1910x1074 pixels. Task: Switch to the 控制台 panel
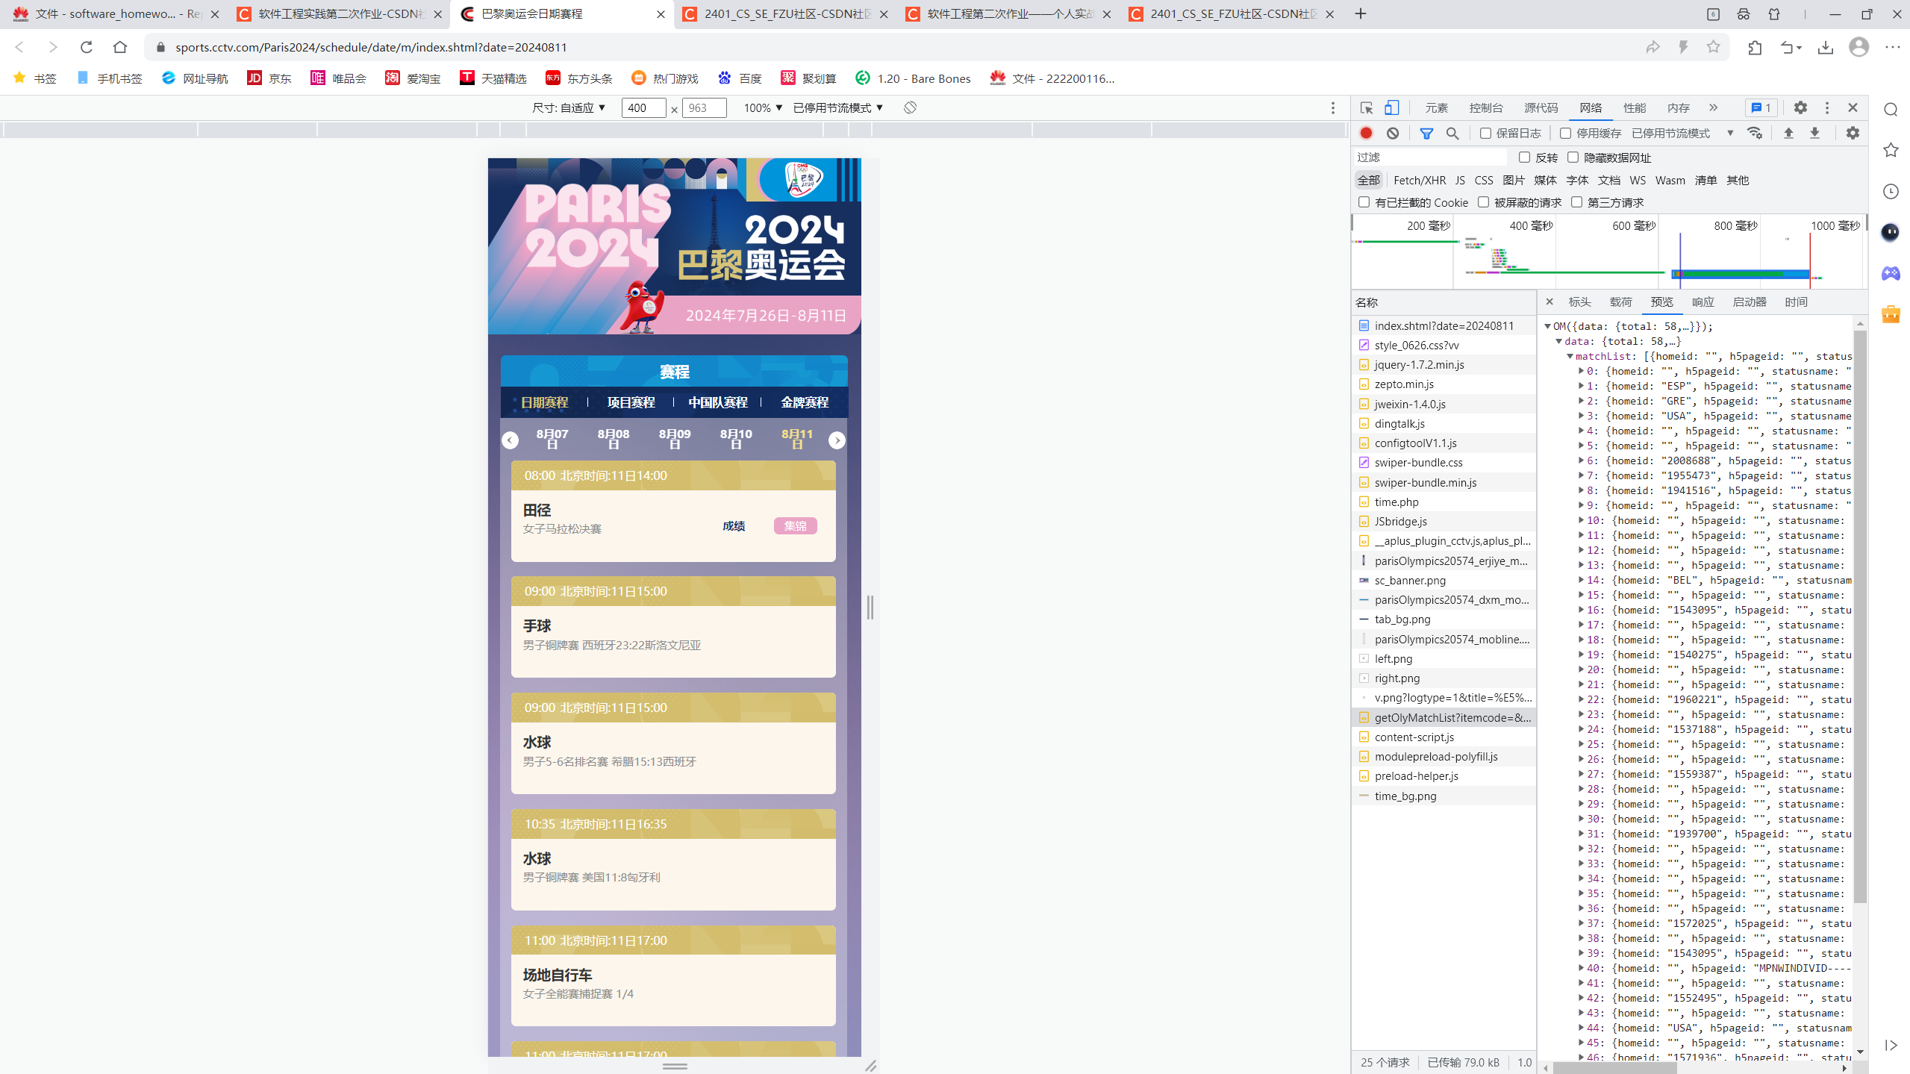1486,108
